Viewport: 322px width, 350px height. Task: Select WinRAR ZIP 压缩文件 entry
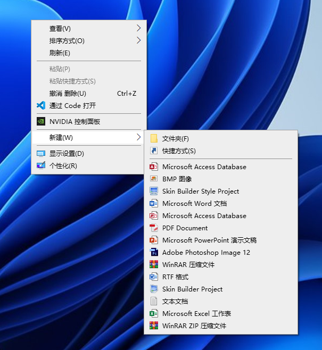pos(194,326)
